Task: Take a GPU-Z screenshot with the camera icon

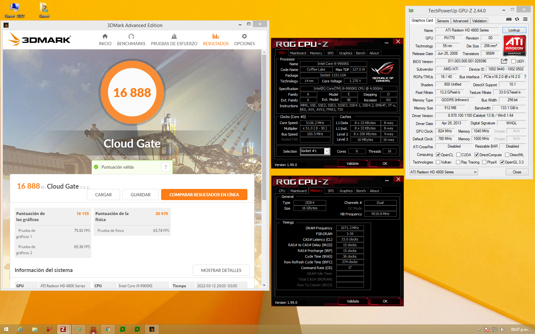Action: point(509,19)
